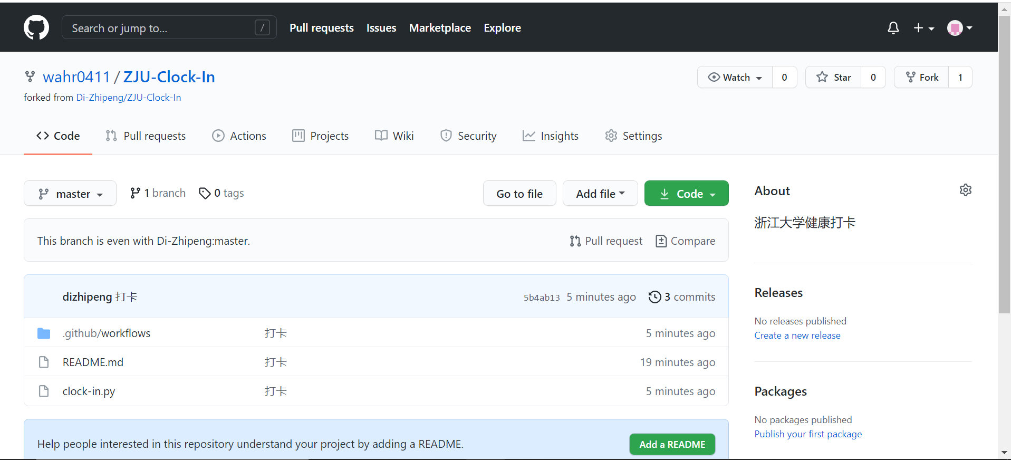Open Marketplace in top navigation
The image size is (1011, 460).
(440, 28)
